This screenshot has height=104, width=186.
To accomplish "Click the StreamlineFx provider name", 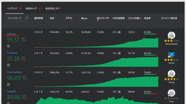I will tap(171, 44).
